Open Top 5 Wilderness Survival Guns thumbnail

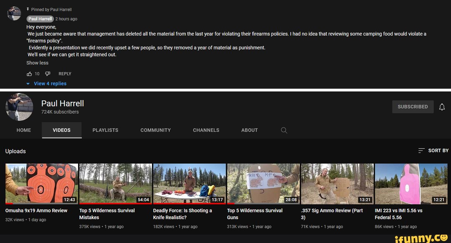[263, 183]
